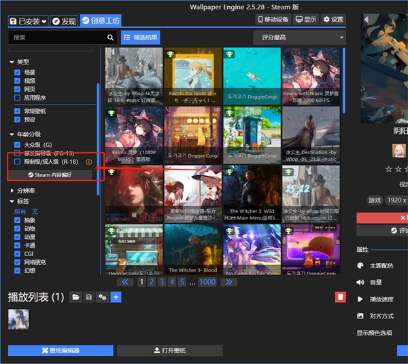
Task: Collapse the 类型 section
Action: 12,62
